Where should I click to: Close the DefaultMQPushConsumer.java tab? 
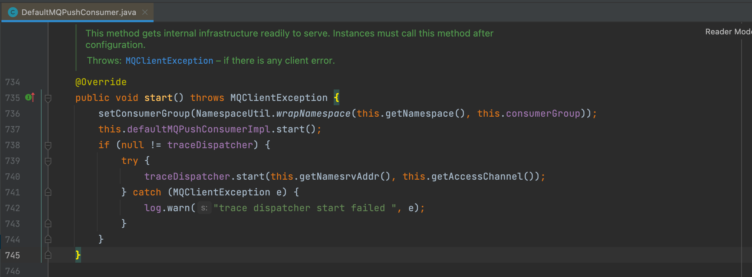145,12
